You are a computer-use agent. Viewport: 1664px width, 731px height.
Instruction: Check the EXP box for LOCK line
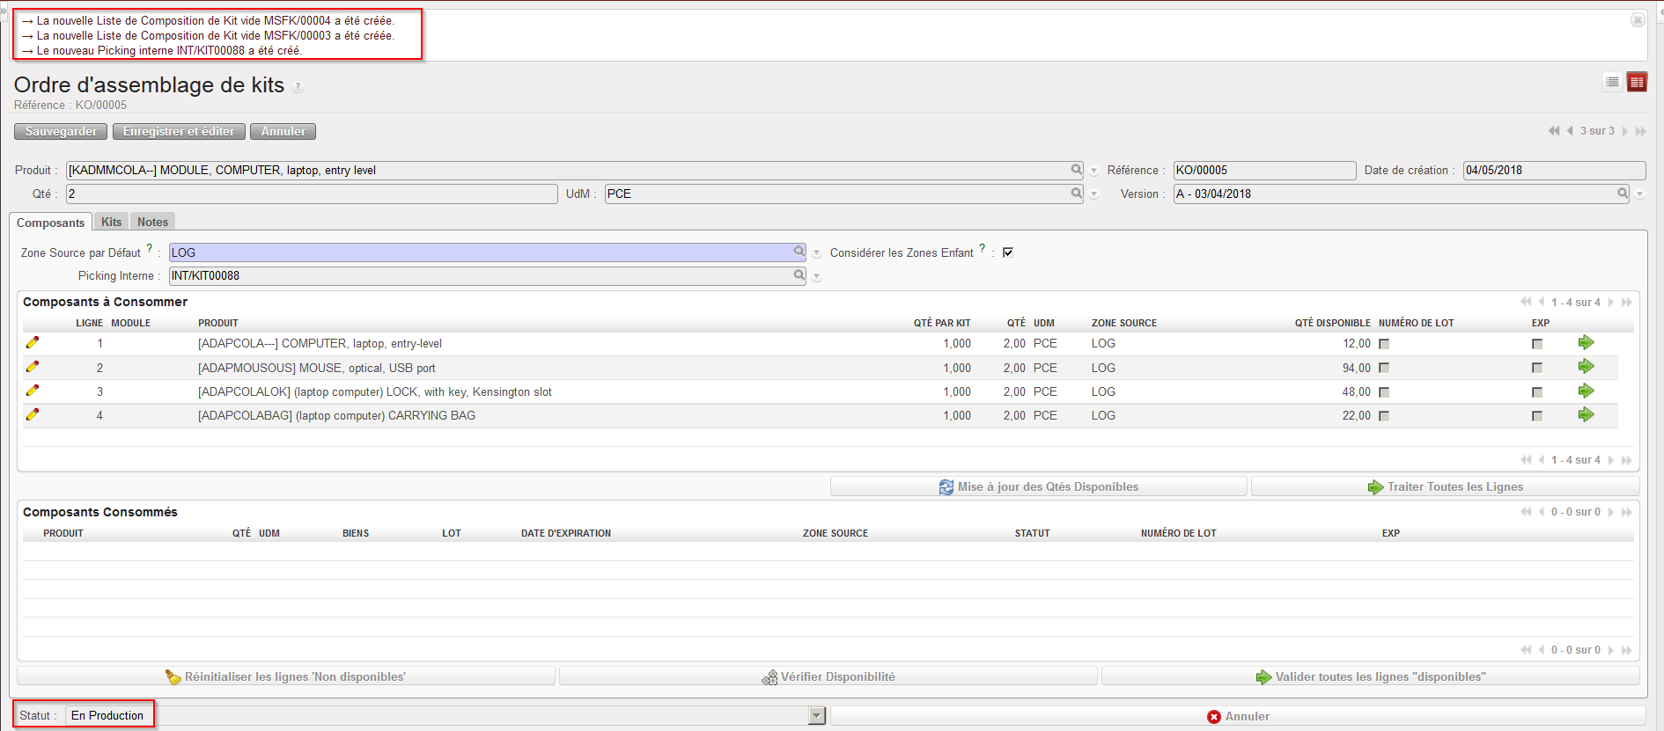[1536, 392]
